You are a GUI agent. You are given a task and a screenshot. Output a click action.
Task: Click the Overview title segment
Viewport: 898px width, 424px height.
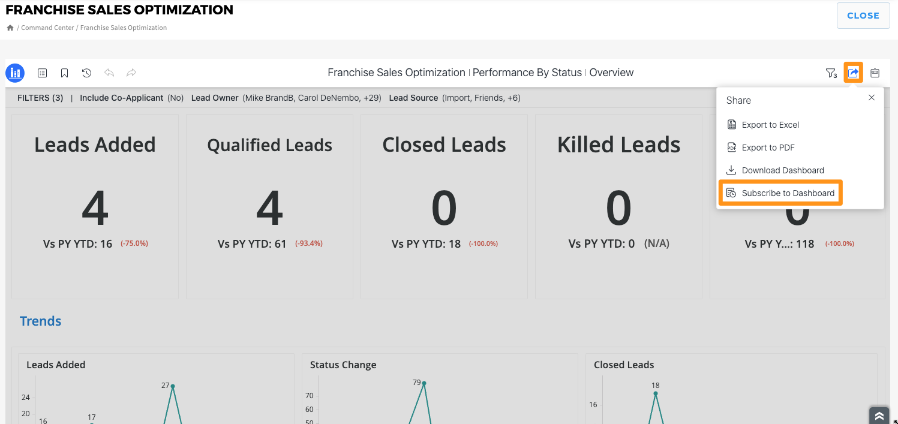[611, 73]
